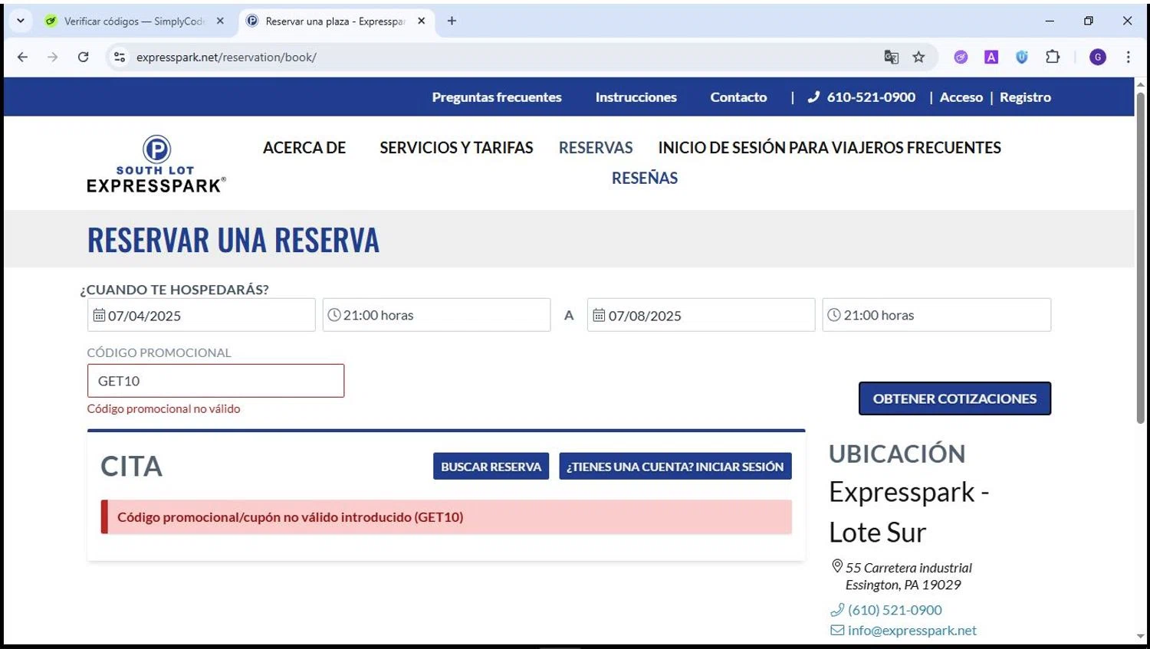Open the end time 21:00 horas field

coord(936,315)
